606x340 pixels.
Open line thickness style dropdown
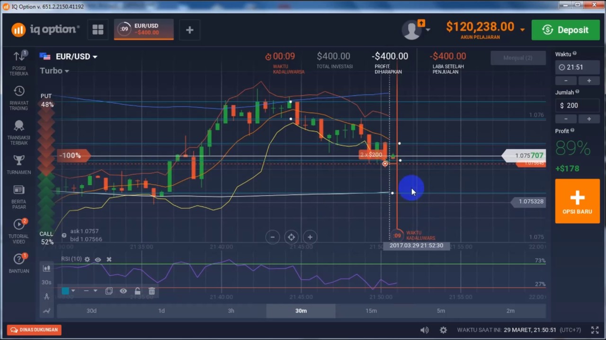pyautogui.click(x=90, y=291)
